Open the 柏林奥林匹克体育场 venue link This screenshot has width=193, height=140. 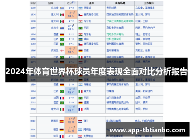point(117,109)
